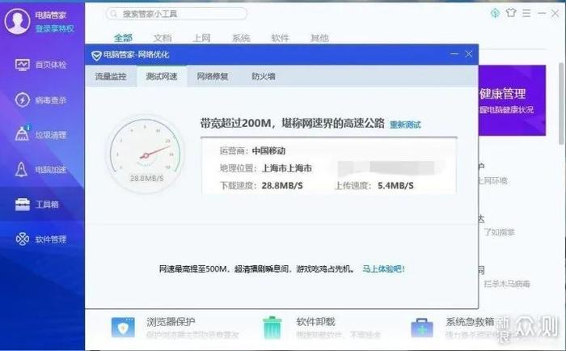Open the 系统急救箱 first-aid icon

tap(421, 328)
